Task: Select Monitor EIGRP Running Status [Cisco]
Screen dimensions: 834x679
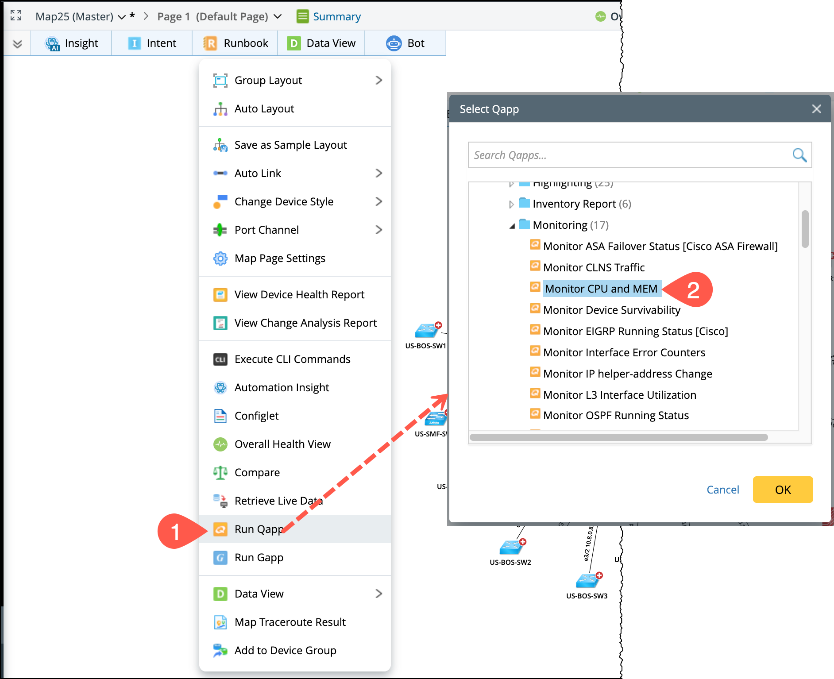Action: click(635, 331)
